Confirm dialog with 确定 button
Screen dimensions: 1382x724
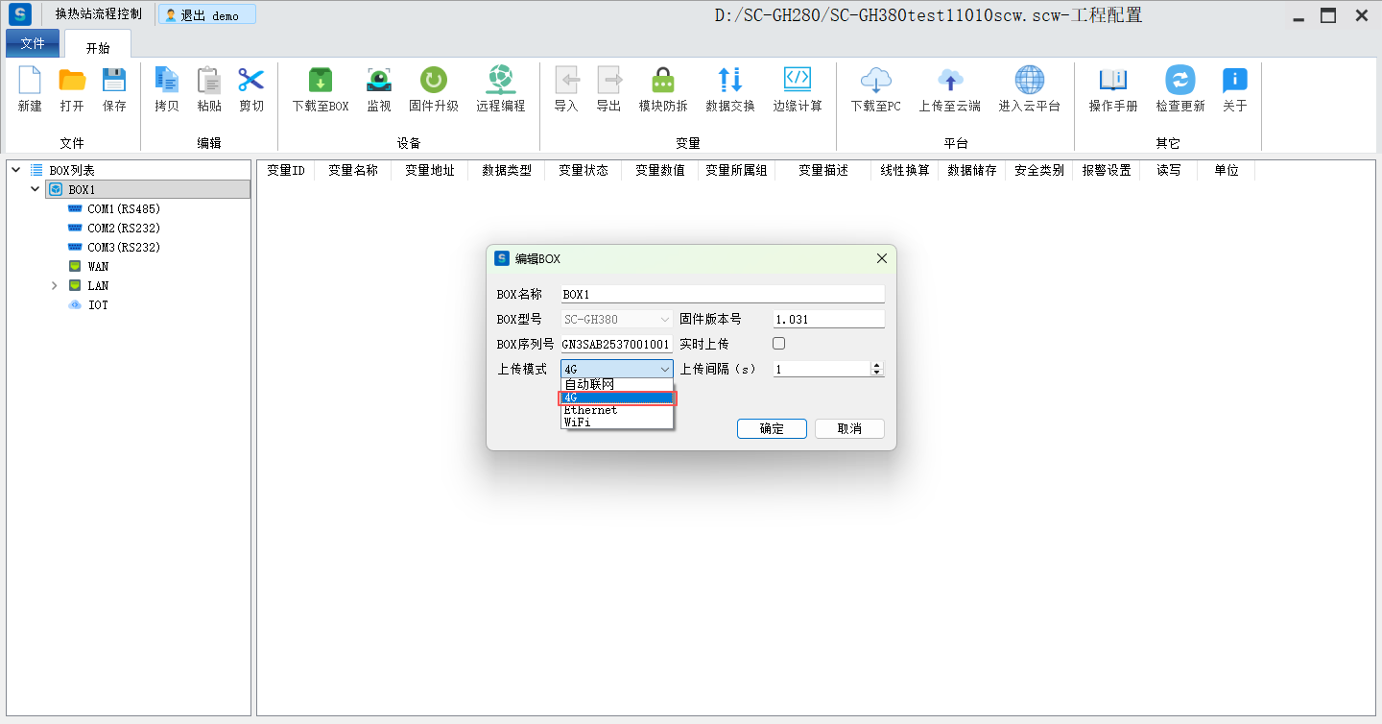click(x=772, y=429)
